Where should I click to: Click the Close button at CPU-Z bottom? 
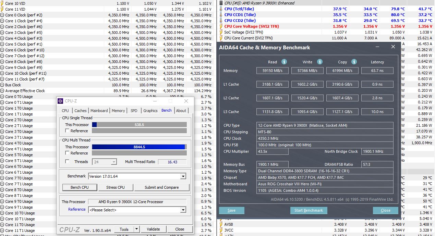pyautogui.click(x=180, y=229)
